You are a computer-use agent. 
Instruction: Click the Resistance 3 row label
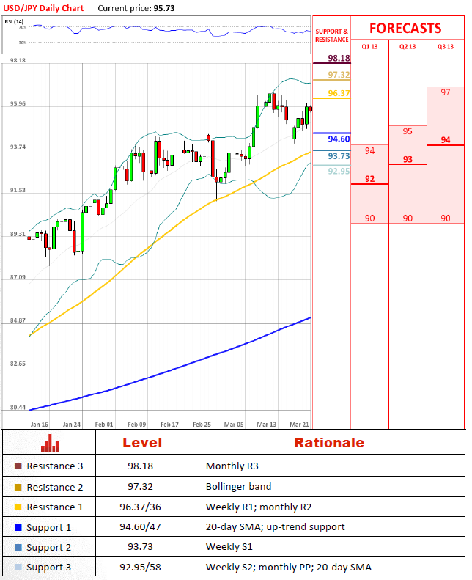pyautogui.click(x=55, y=466)
